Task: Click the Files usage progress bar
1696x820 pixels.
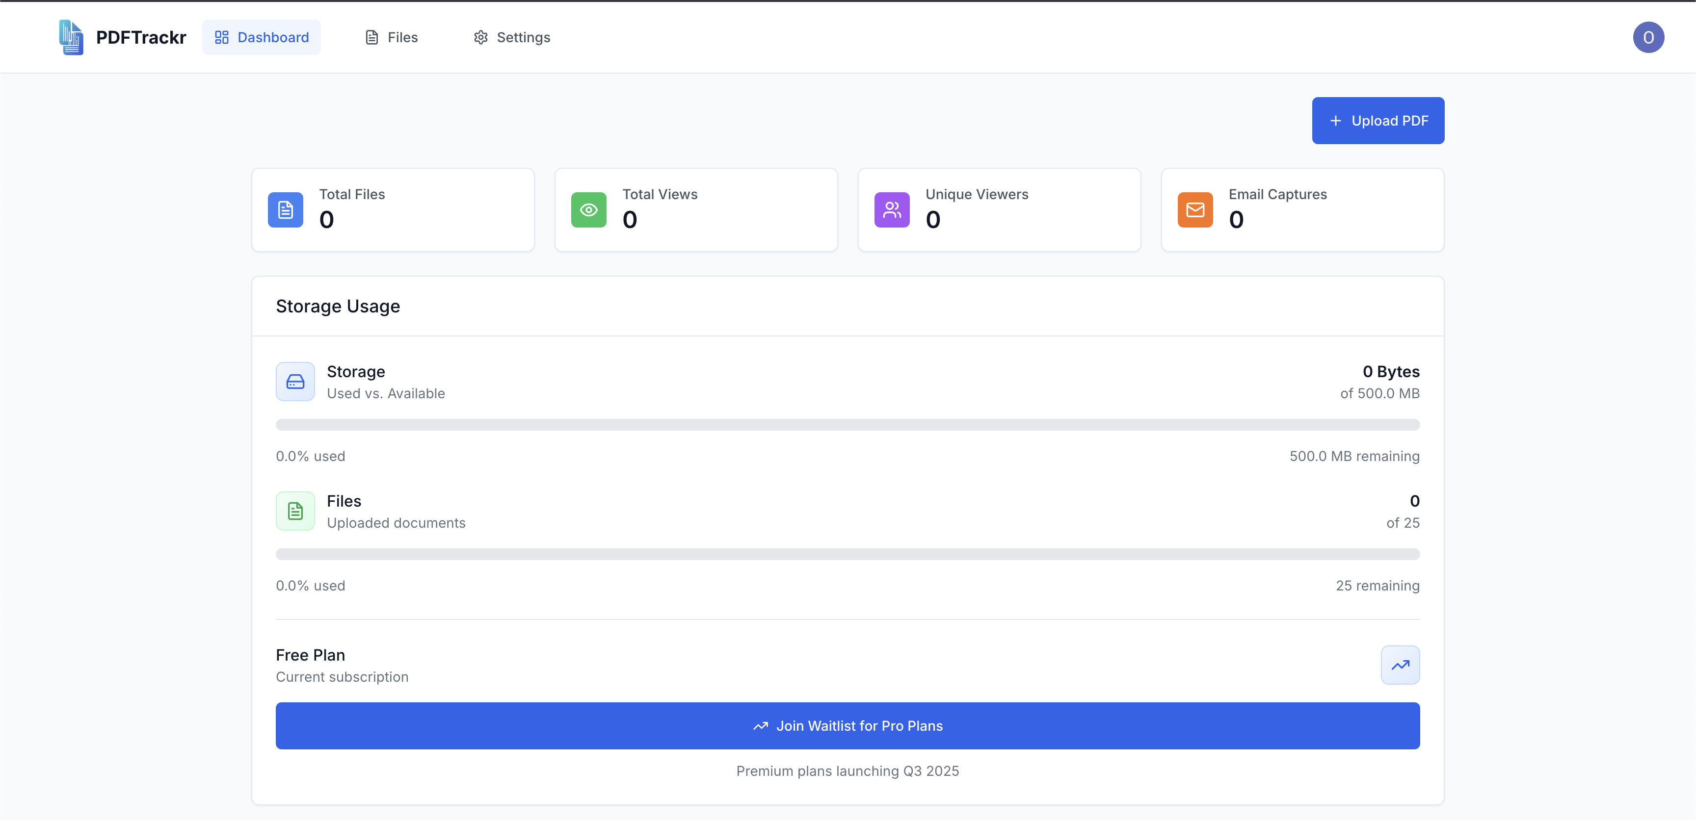Action: 848,554
